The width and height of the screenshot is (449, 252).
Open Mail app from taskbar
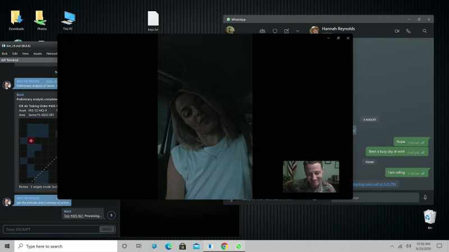point(196,246)
